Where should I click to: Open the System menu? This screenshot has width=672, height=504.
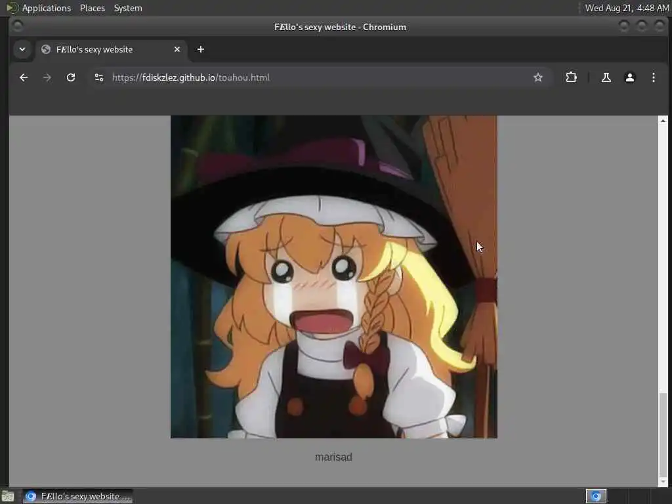tap(128, 8)
